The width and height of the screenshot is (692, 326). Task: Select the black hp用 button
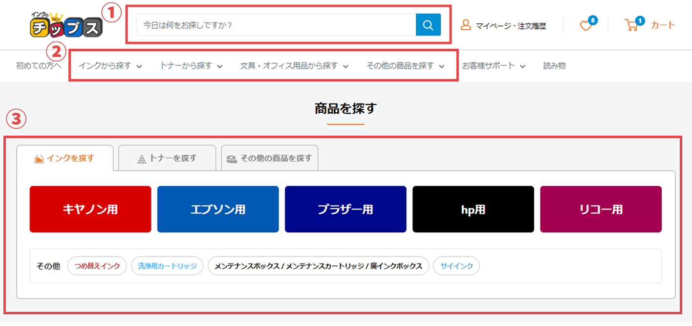(473, 209)
